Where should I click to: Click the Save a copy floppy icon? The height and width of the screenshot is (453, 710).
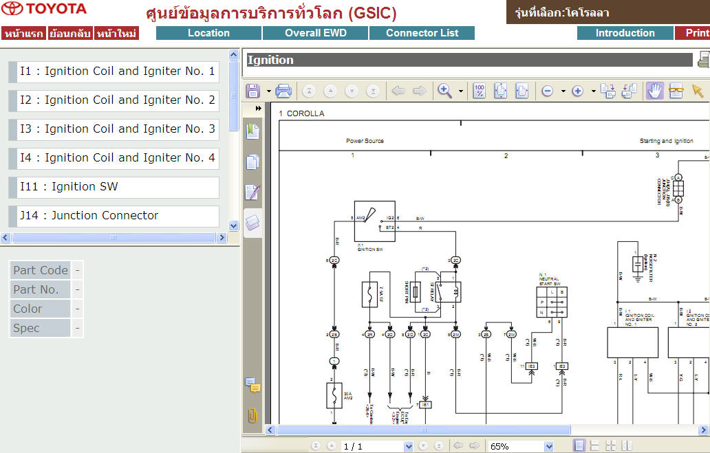click(x=252, y=91)
